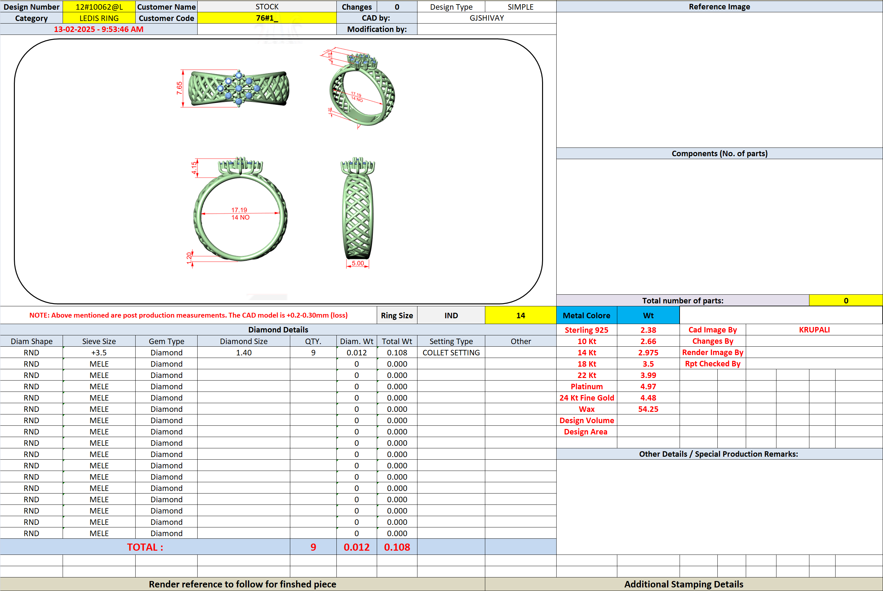Click the empty Design Area value cell

[648, 432]
